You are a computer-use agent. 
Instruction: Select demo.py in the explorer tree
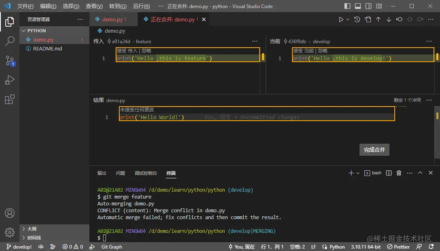[x=55, y=40]
